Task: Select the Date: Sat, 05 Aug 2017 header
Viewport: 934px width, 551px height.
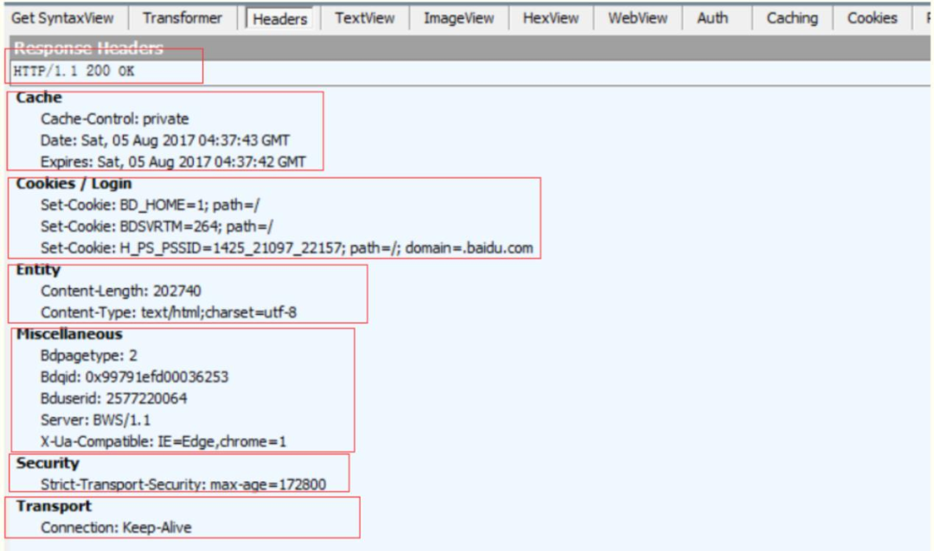Action: coord(165,141)
